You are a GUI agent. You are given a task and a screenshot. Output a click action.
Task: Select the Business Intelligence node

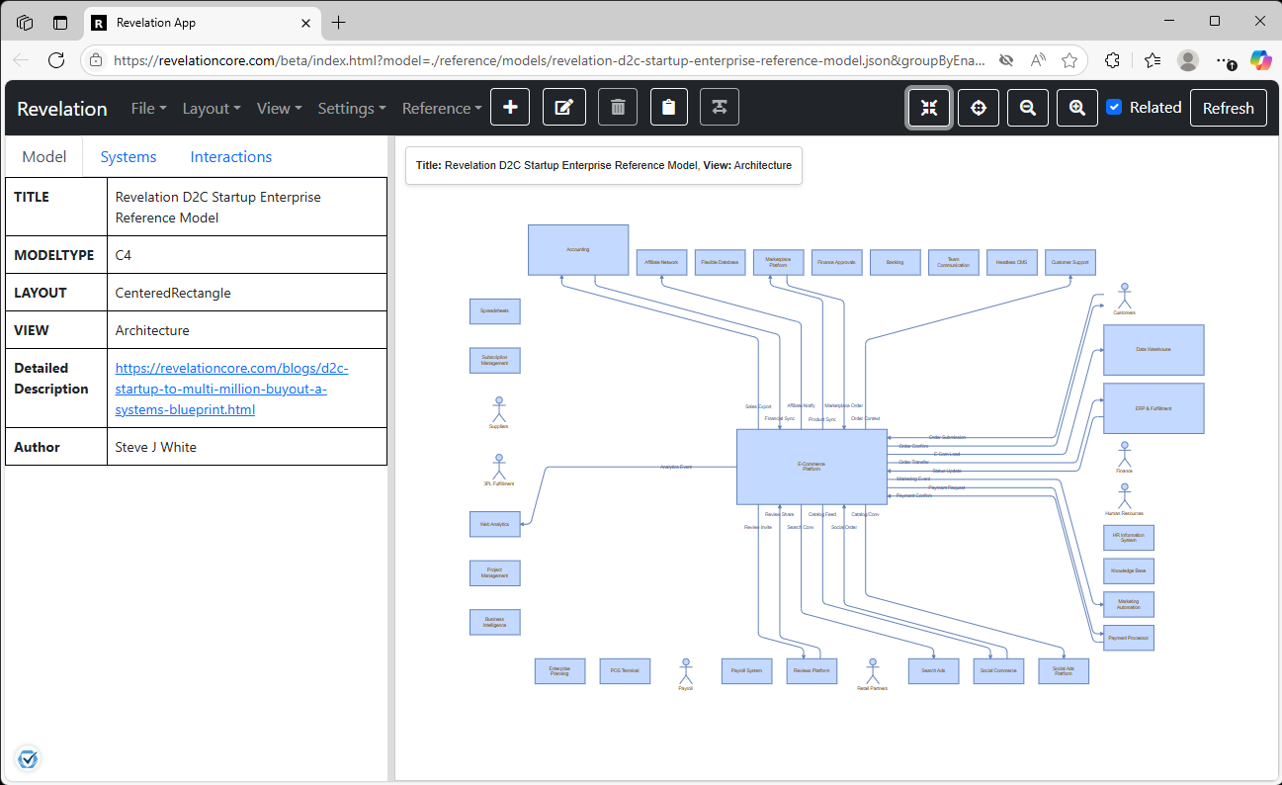[494, 622]
